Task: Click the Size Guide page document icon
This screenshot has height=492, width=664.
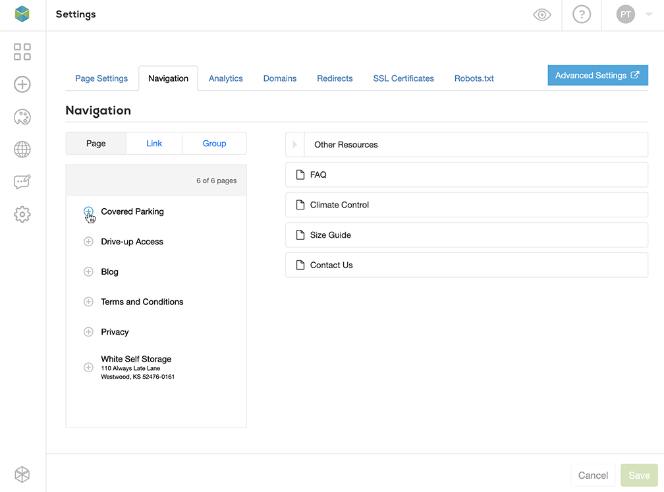Action: [300, 235]
